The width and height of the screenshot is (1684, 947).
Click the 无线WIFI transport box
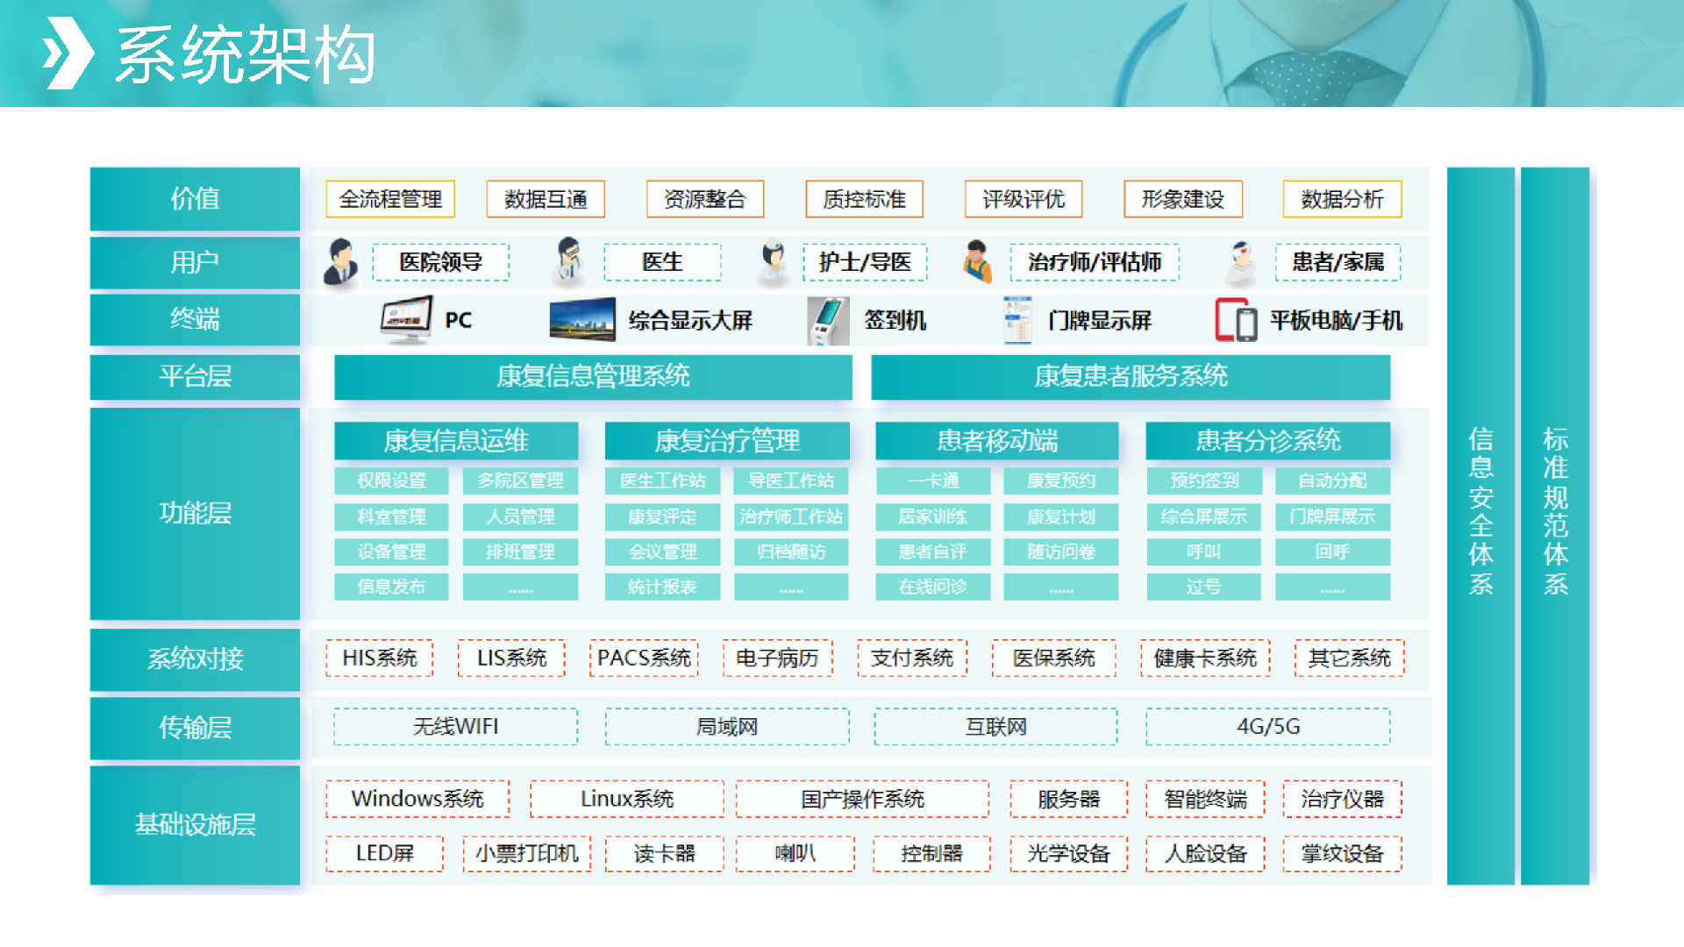coord(456,727)
